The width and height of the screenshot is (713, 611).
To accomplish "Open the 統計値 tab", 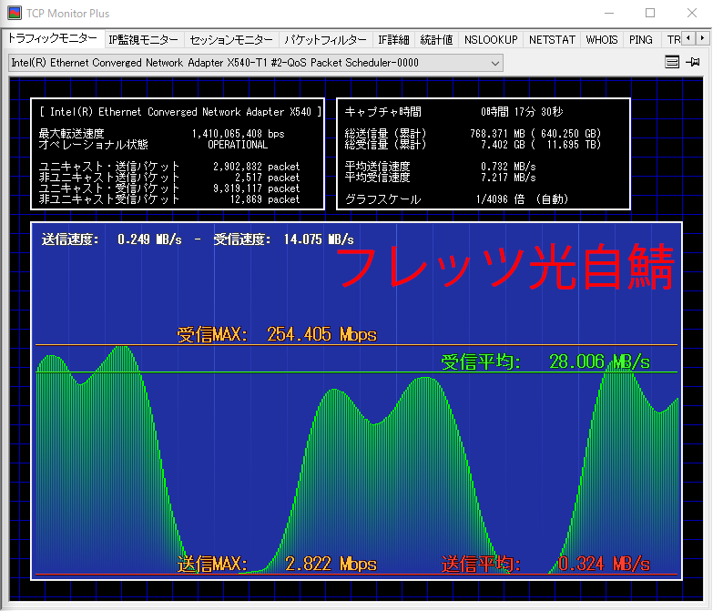I will click(x=436, y=40).
